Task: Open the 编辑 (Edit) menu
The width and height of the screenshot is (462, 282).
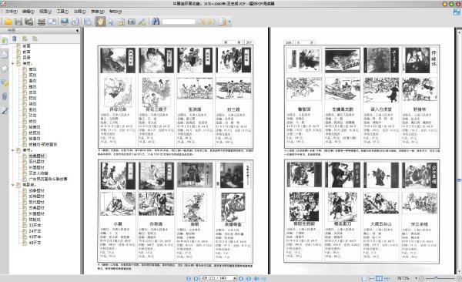Action: pyautogui.click(x=28, y=12)
